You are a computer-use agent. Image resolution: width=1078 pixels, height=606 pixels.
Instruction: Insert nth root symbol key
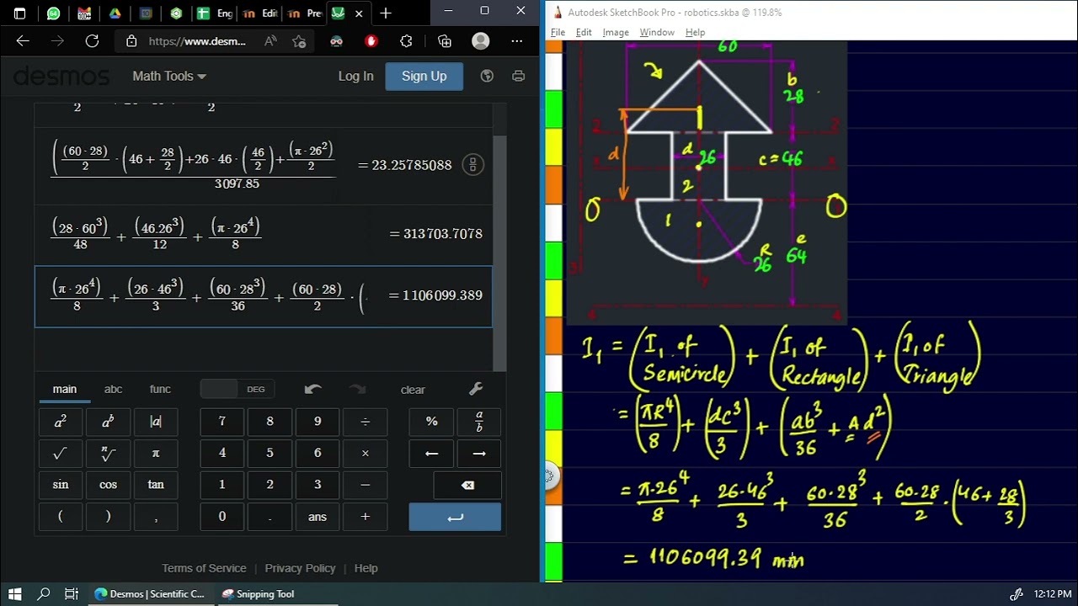coord(108,453)
